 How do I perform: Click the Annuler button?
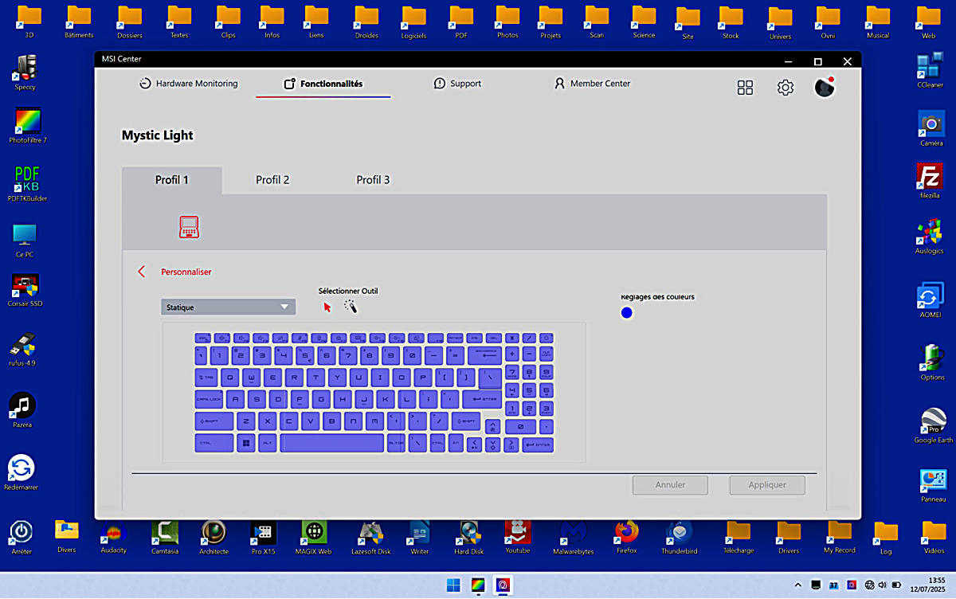(670, 484)
